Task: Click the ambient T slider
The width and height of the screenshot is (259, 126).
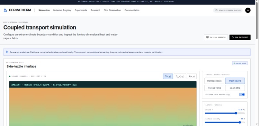Action: tap(225, 113)
